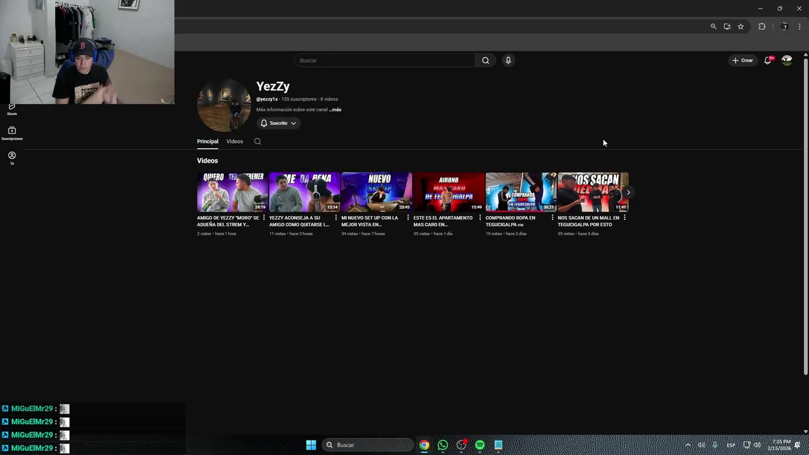Screen dimensions: 809x455
Task: Open options menu for 'AMIGO DE YEZZY MORO' video
Action: pos(264,218)
